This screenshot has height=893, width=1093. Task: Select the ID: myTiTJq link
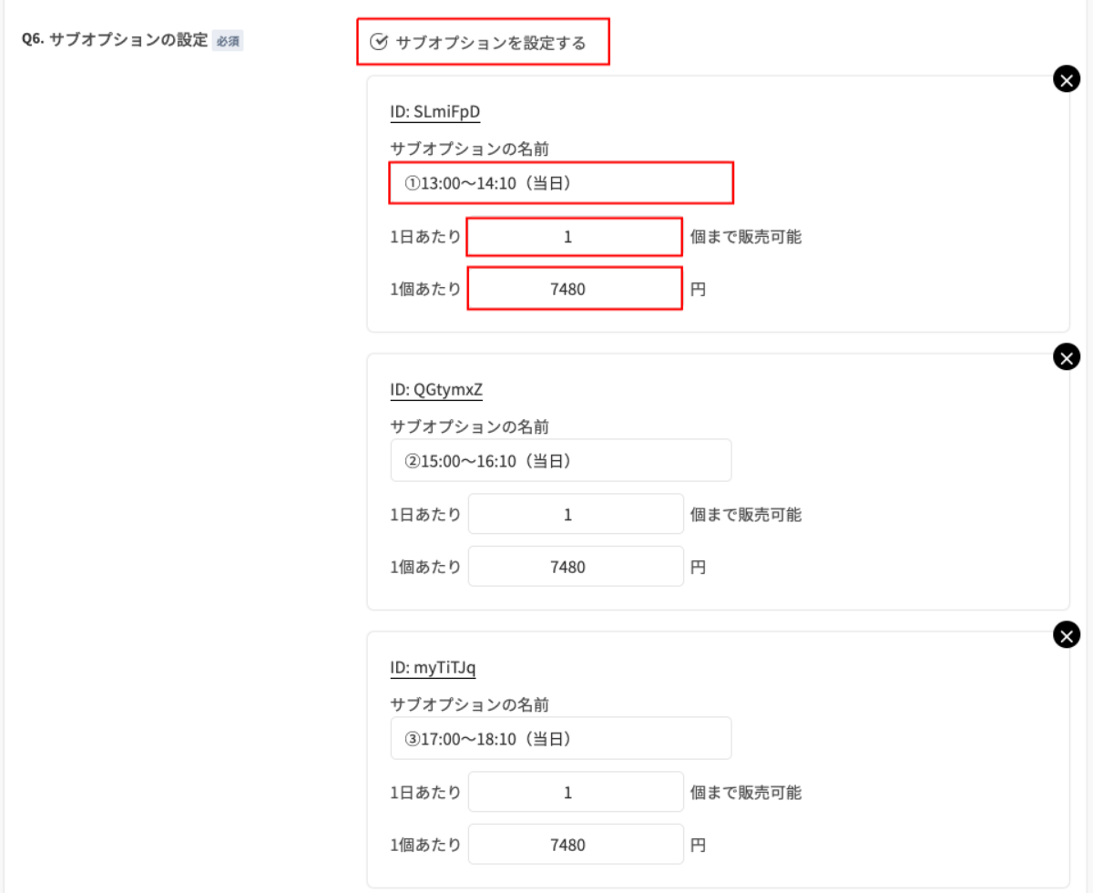click(433, 668)
